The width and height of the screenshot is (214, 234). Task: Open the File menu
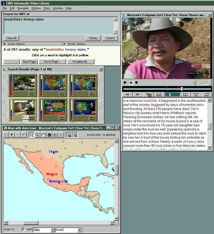pos(5,8)
